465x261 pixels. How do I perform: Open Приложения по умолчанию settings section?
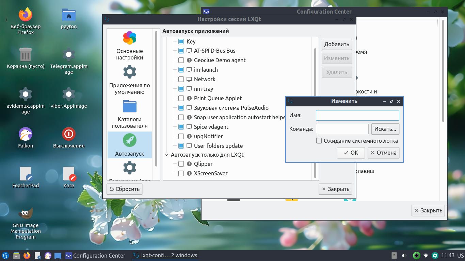click(130, 80)
